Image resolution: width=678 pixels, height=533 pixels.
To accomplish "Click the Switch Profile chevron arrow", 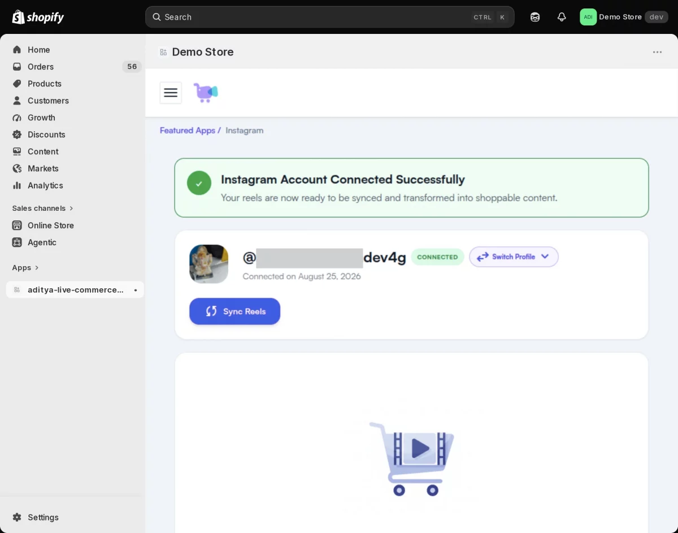I will [545, 257].
